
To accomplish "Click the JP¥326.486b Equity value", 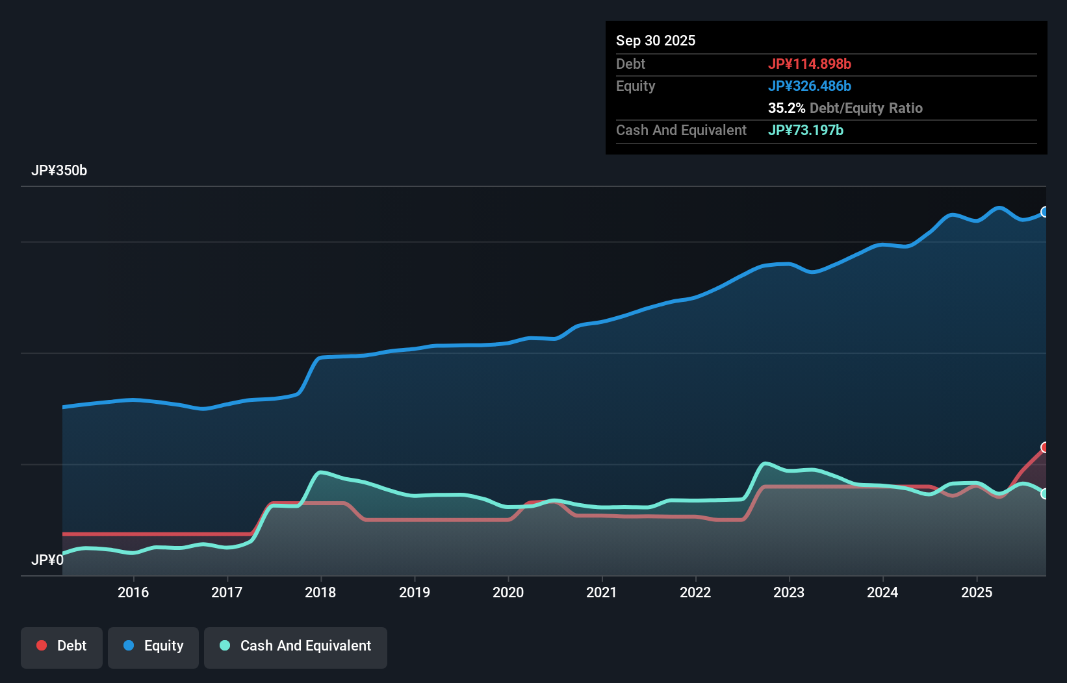I will coord(810,86).
